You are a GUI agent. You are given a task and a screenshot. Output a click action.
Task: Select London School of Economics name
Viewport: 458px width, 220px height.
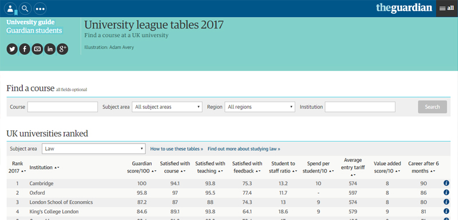point(61,202)
